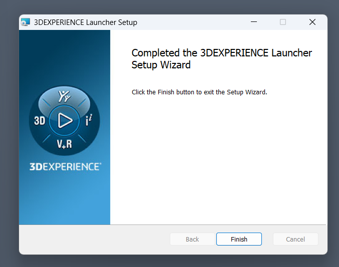The width and height of the screenshot is (339, 267).
Task: Click the "3DEXPERIENCE Launcher Setup" title bar text
Action: (85, 22)
